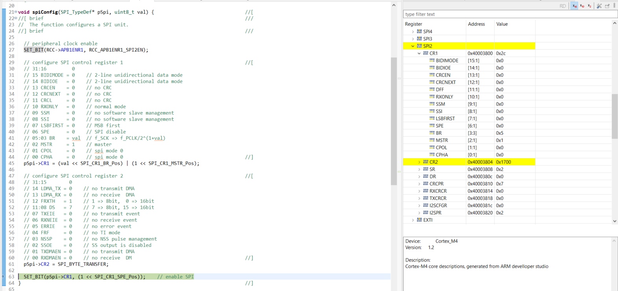Open the SFR view three-dot menu
Image resolution: width=618 pixels, height=291 pixels.
pyautogui.click(x=614, y=6)
